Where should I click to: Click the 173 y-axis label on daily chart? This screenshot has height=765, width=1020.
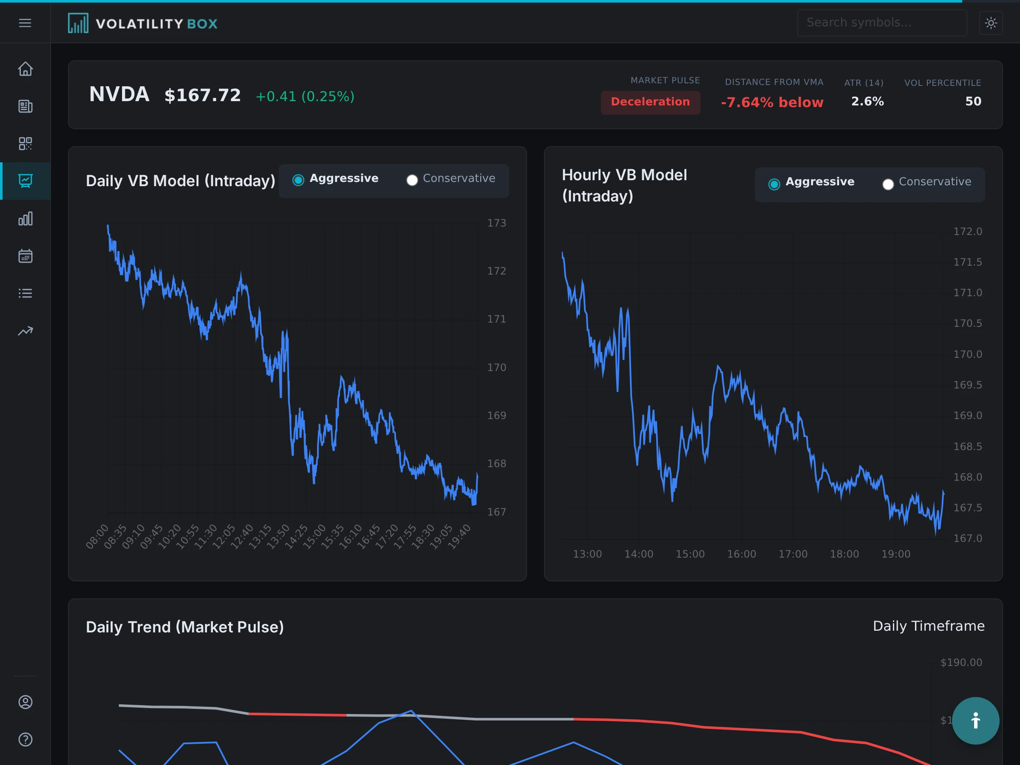(497, 223)
